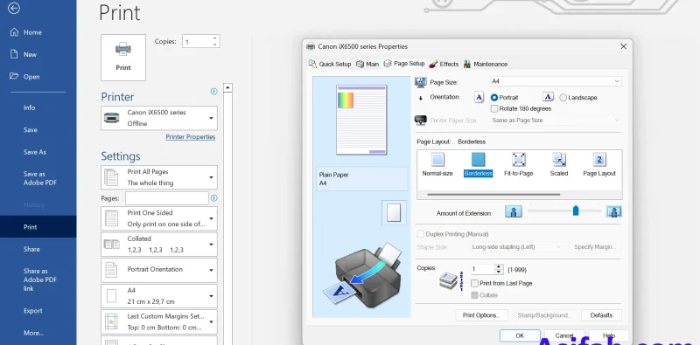Enable Rotate 180 degrees checkbox
The height and width of the screenshot is (345, 700).
(494, 109)
